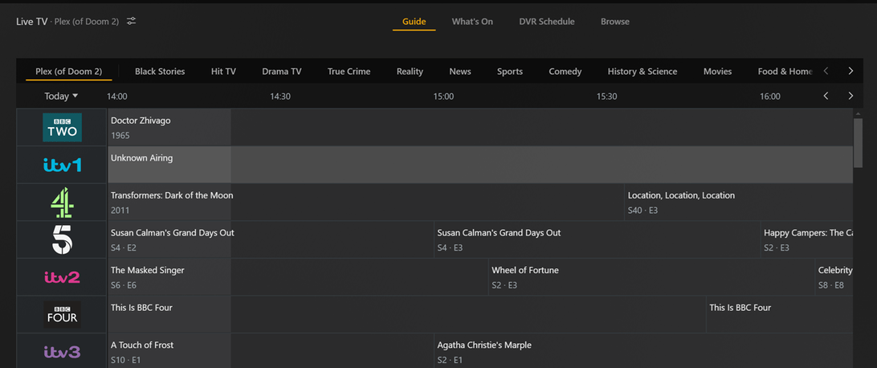Switch to the Guide tab
This screenshot has height=368, width=877.
[x=414, y=22]
